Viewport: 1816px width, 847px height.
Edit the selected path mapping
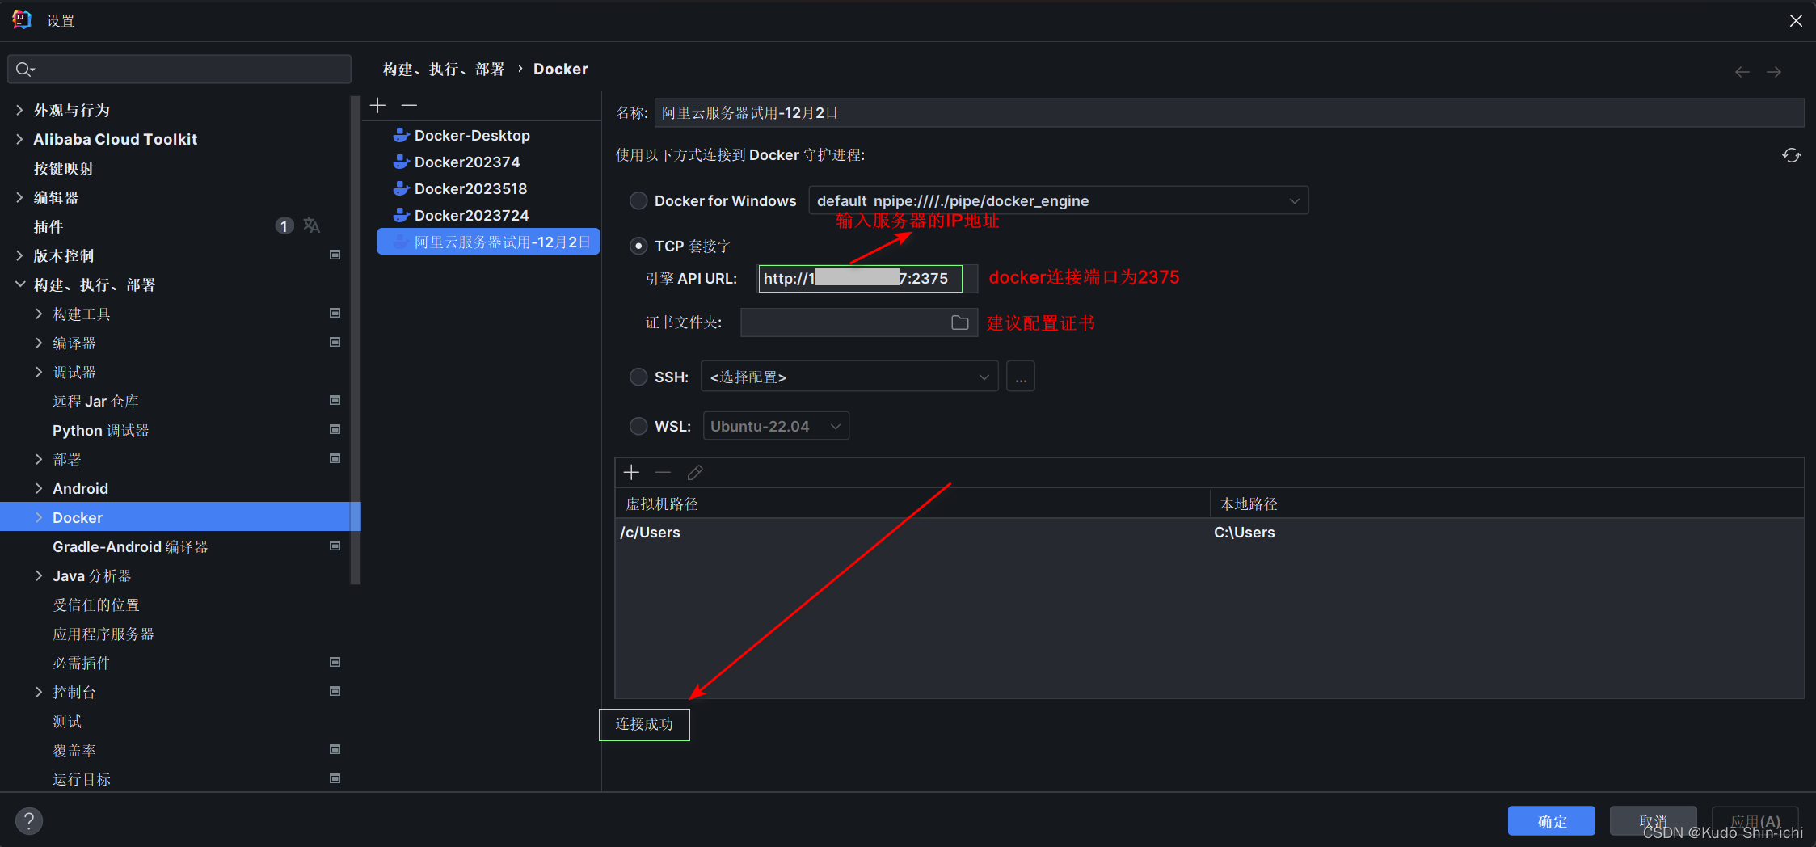pos(694,472)
